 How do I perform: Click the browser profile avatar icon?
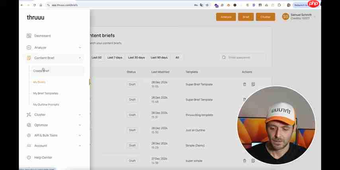pos(289,5)
